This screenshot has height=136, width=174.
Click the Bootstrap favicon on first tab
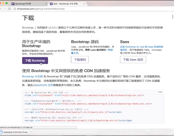point(13,4)
